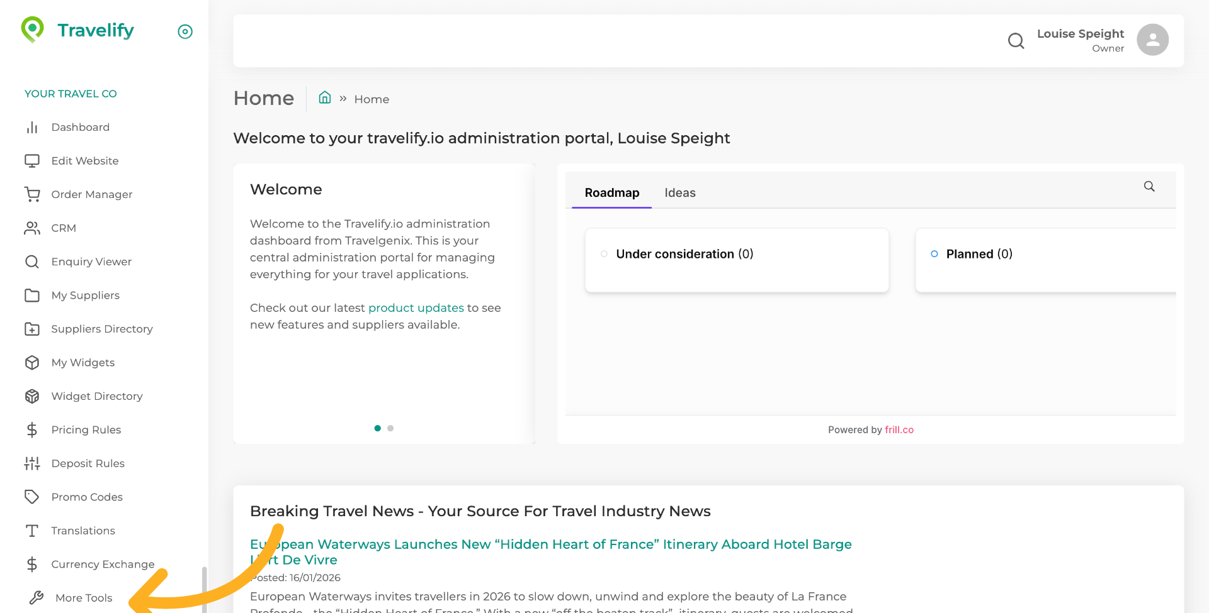Click the Order Manager cart icon
Viewport: 1209px width, 613px height.
(32, 195)
